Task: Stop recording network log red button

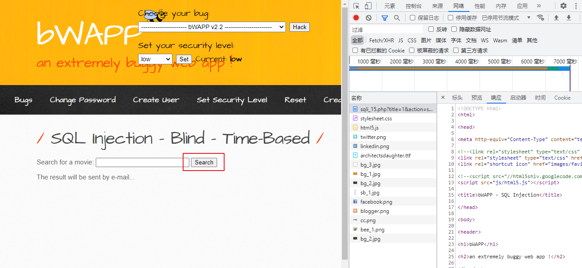Action: (x=356, y=18)
